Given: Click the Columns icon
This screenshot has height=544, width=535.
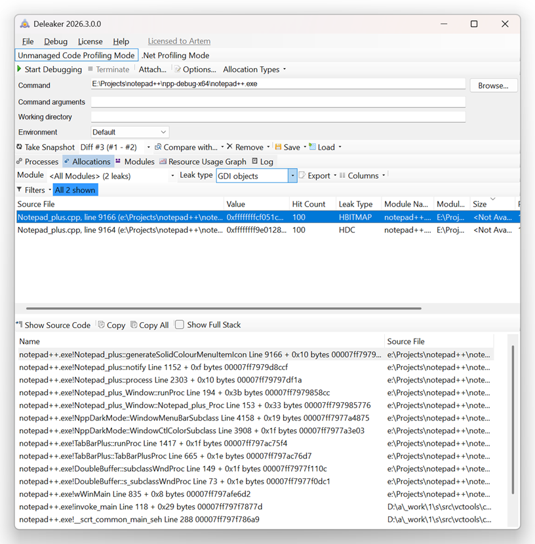Looking at the screenshot, I should 342,175.
